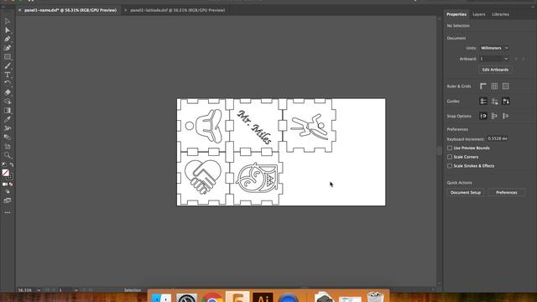Reset default fill and stroke
This screenshot has height=302, width=537.
pos(3,164)
